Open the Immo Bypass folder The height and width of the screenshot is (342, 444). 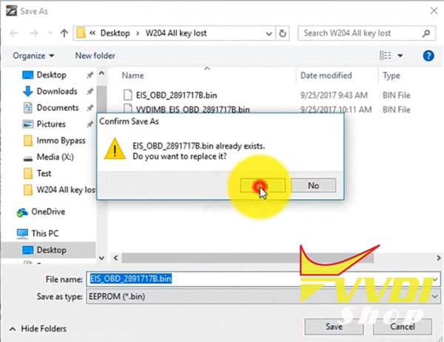(x=61, y=141)
